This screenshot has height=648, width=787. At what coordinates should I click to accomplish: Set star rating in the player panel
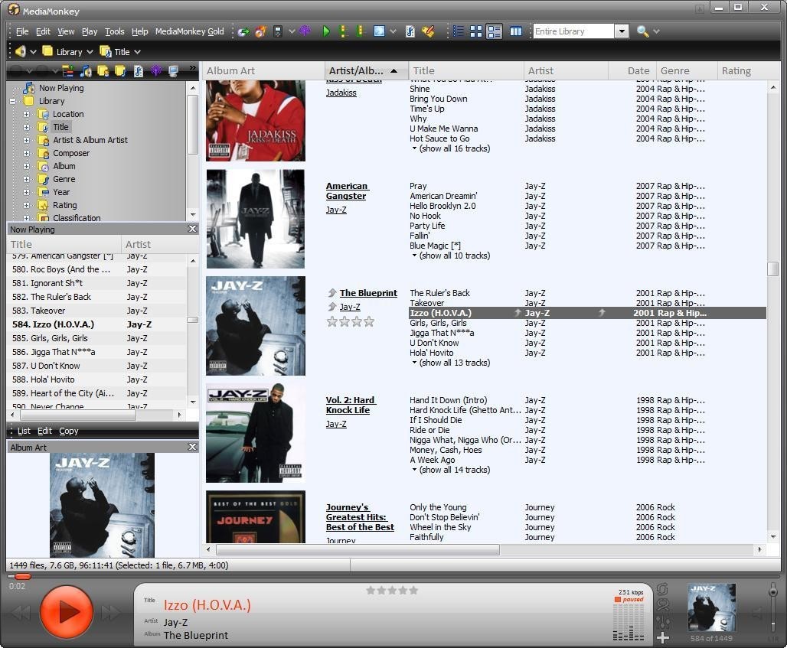tap(392, 591)
